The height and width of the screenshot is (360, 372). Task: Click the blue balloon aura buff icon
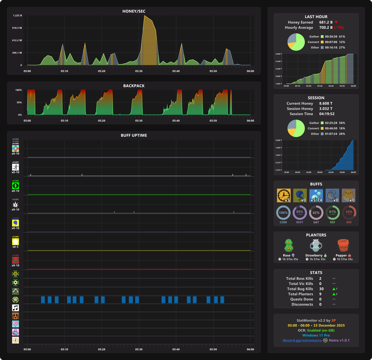click(x=16, y=223)
